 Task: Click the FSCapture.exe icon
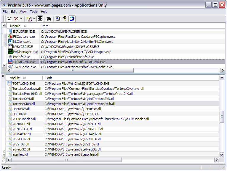[x=10, y=37]
